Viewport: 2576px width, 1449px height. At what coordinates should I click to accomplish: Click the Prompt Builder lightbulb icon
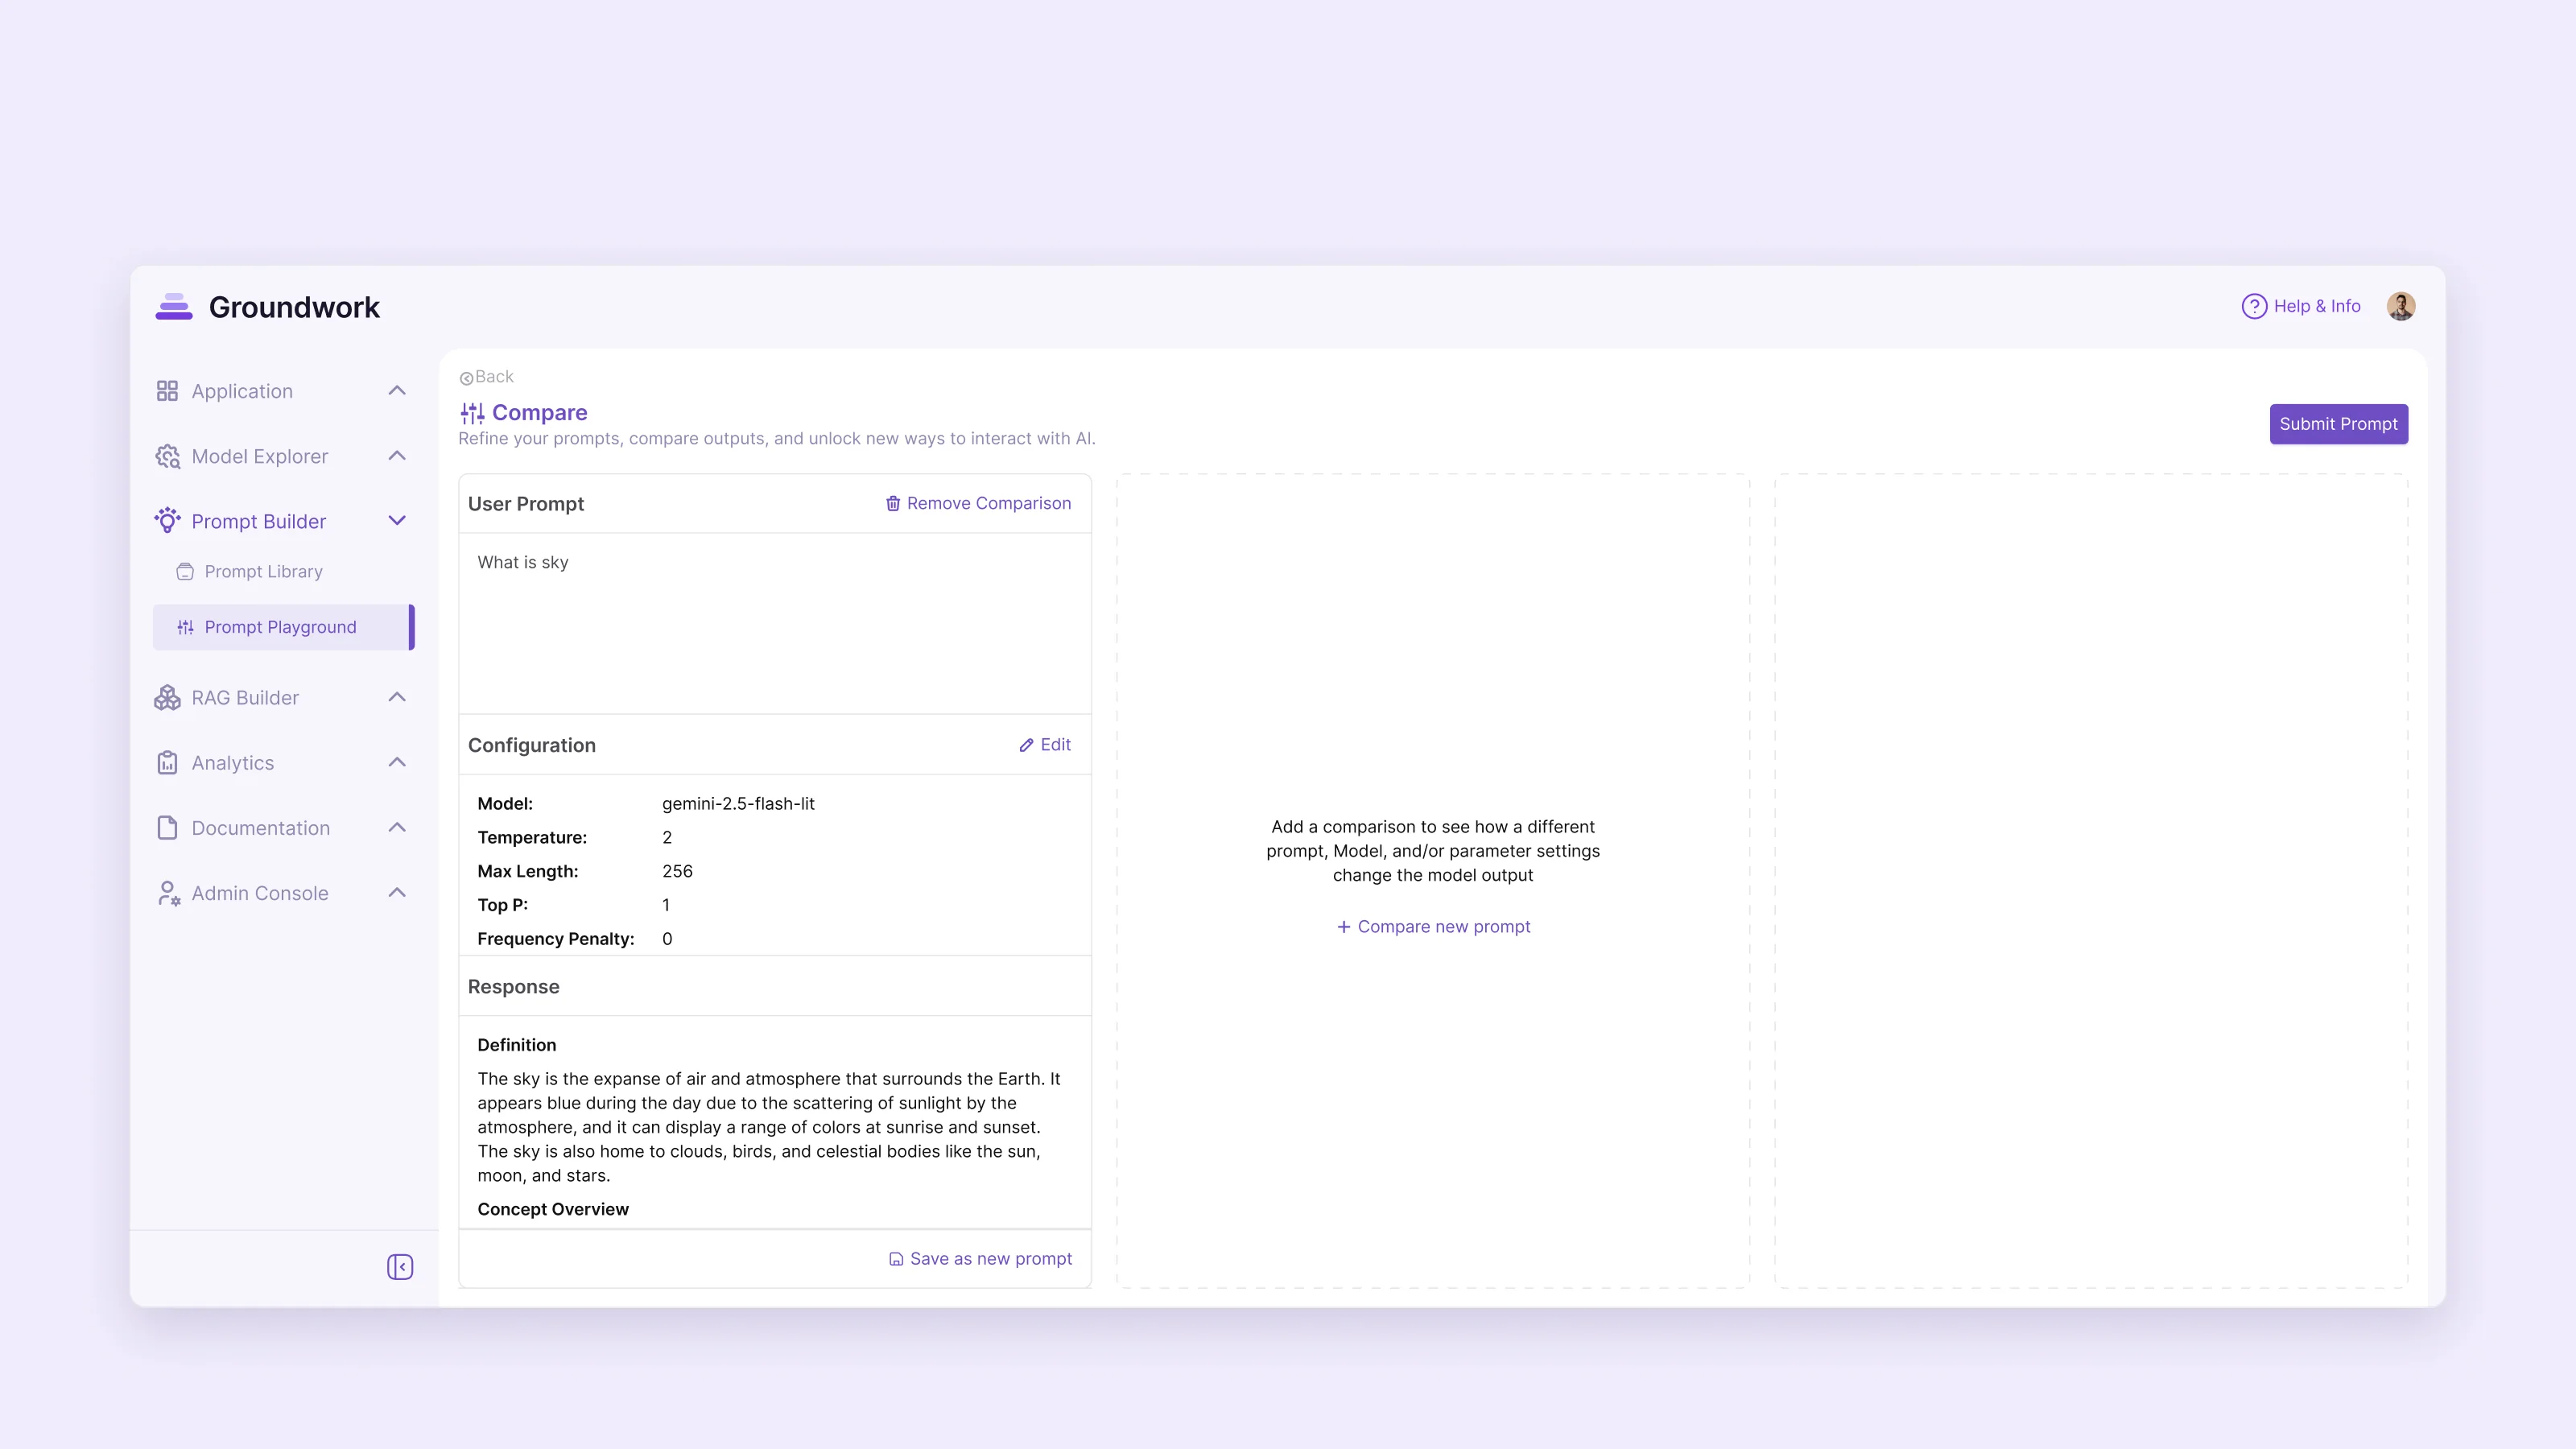(x=167, y=520)
